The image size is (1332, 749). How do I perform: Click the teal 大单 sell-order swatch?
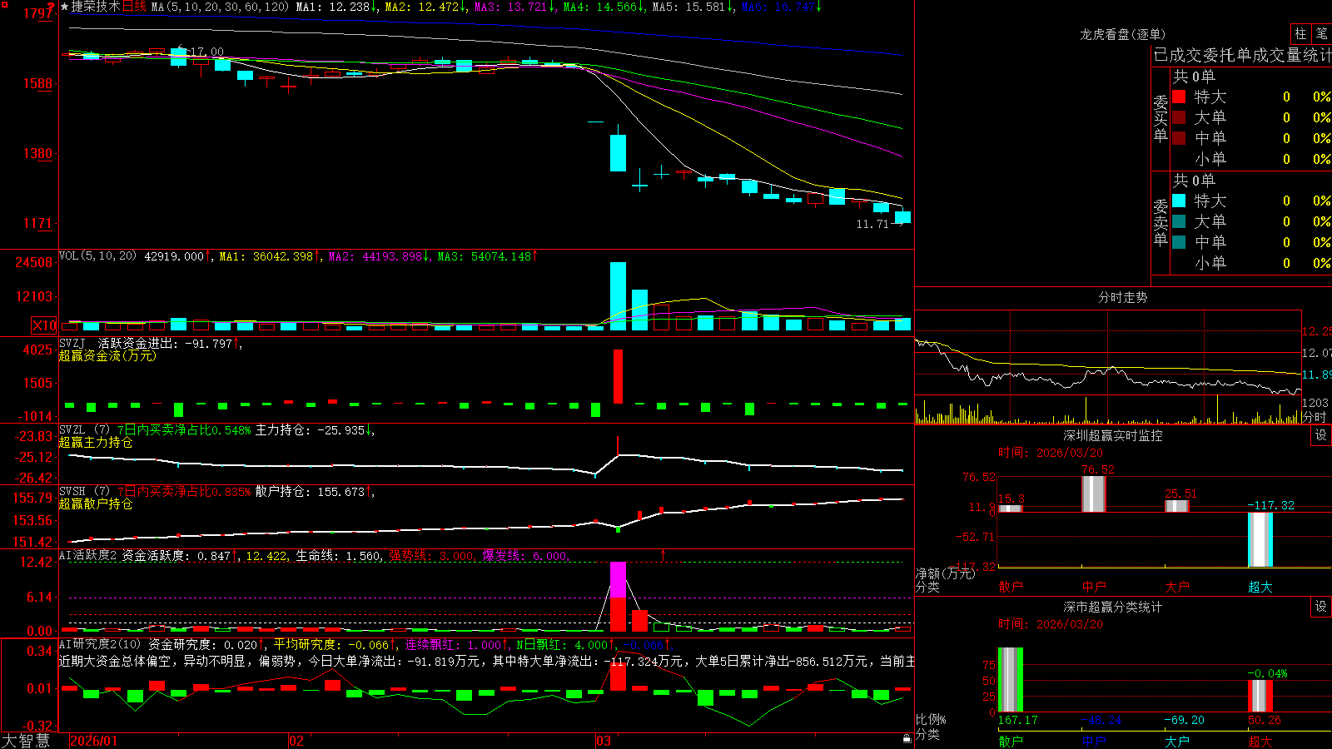pos(1179,221)
